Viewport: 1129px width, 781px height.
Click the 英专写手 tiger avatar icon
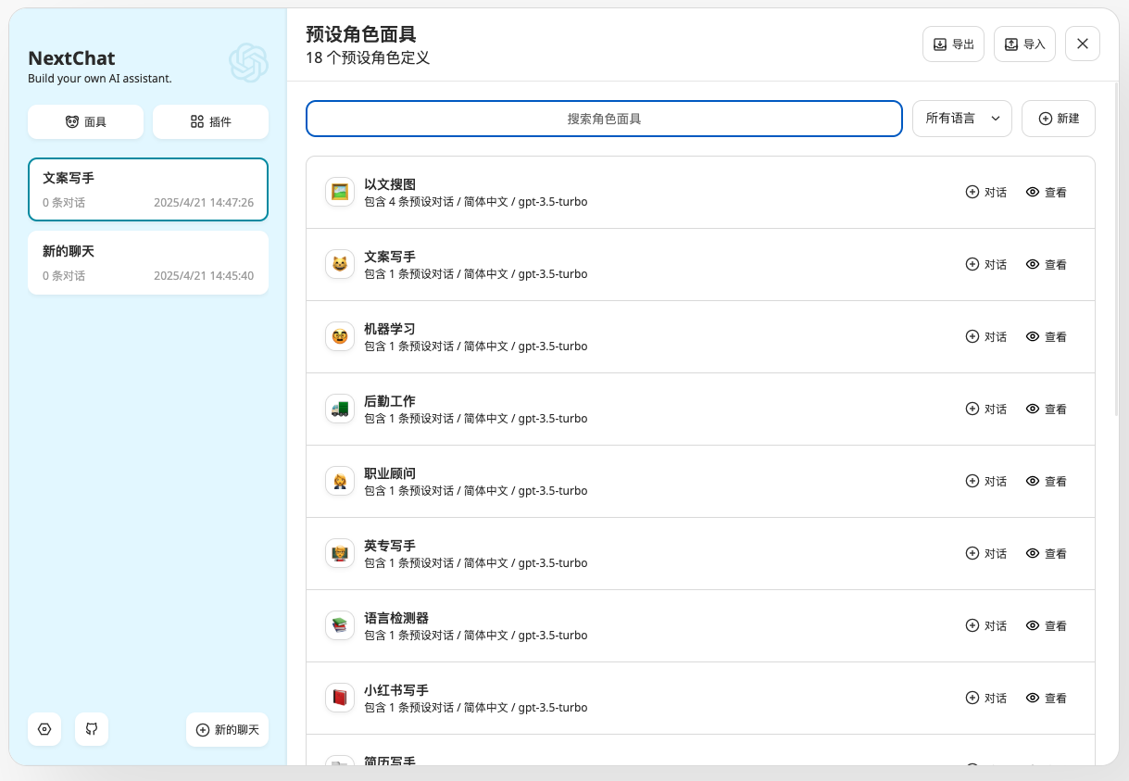pos(339,553)
